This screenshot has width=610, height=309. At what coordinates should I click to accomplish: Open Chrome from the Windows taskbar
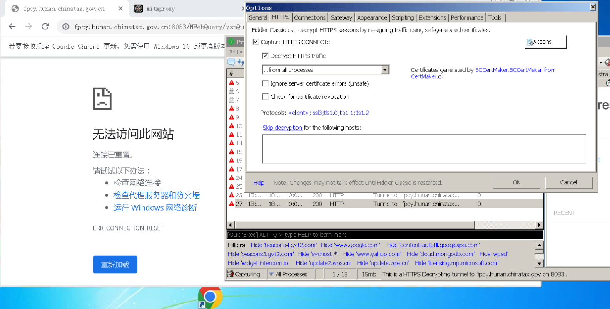[x=210, y=297]
